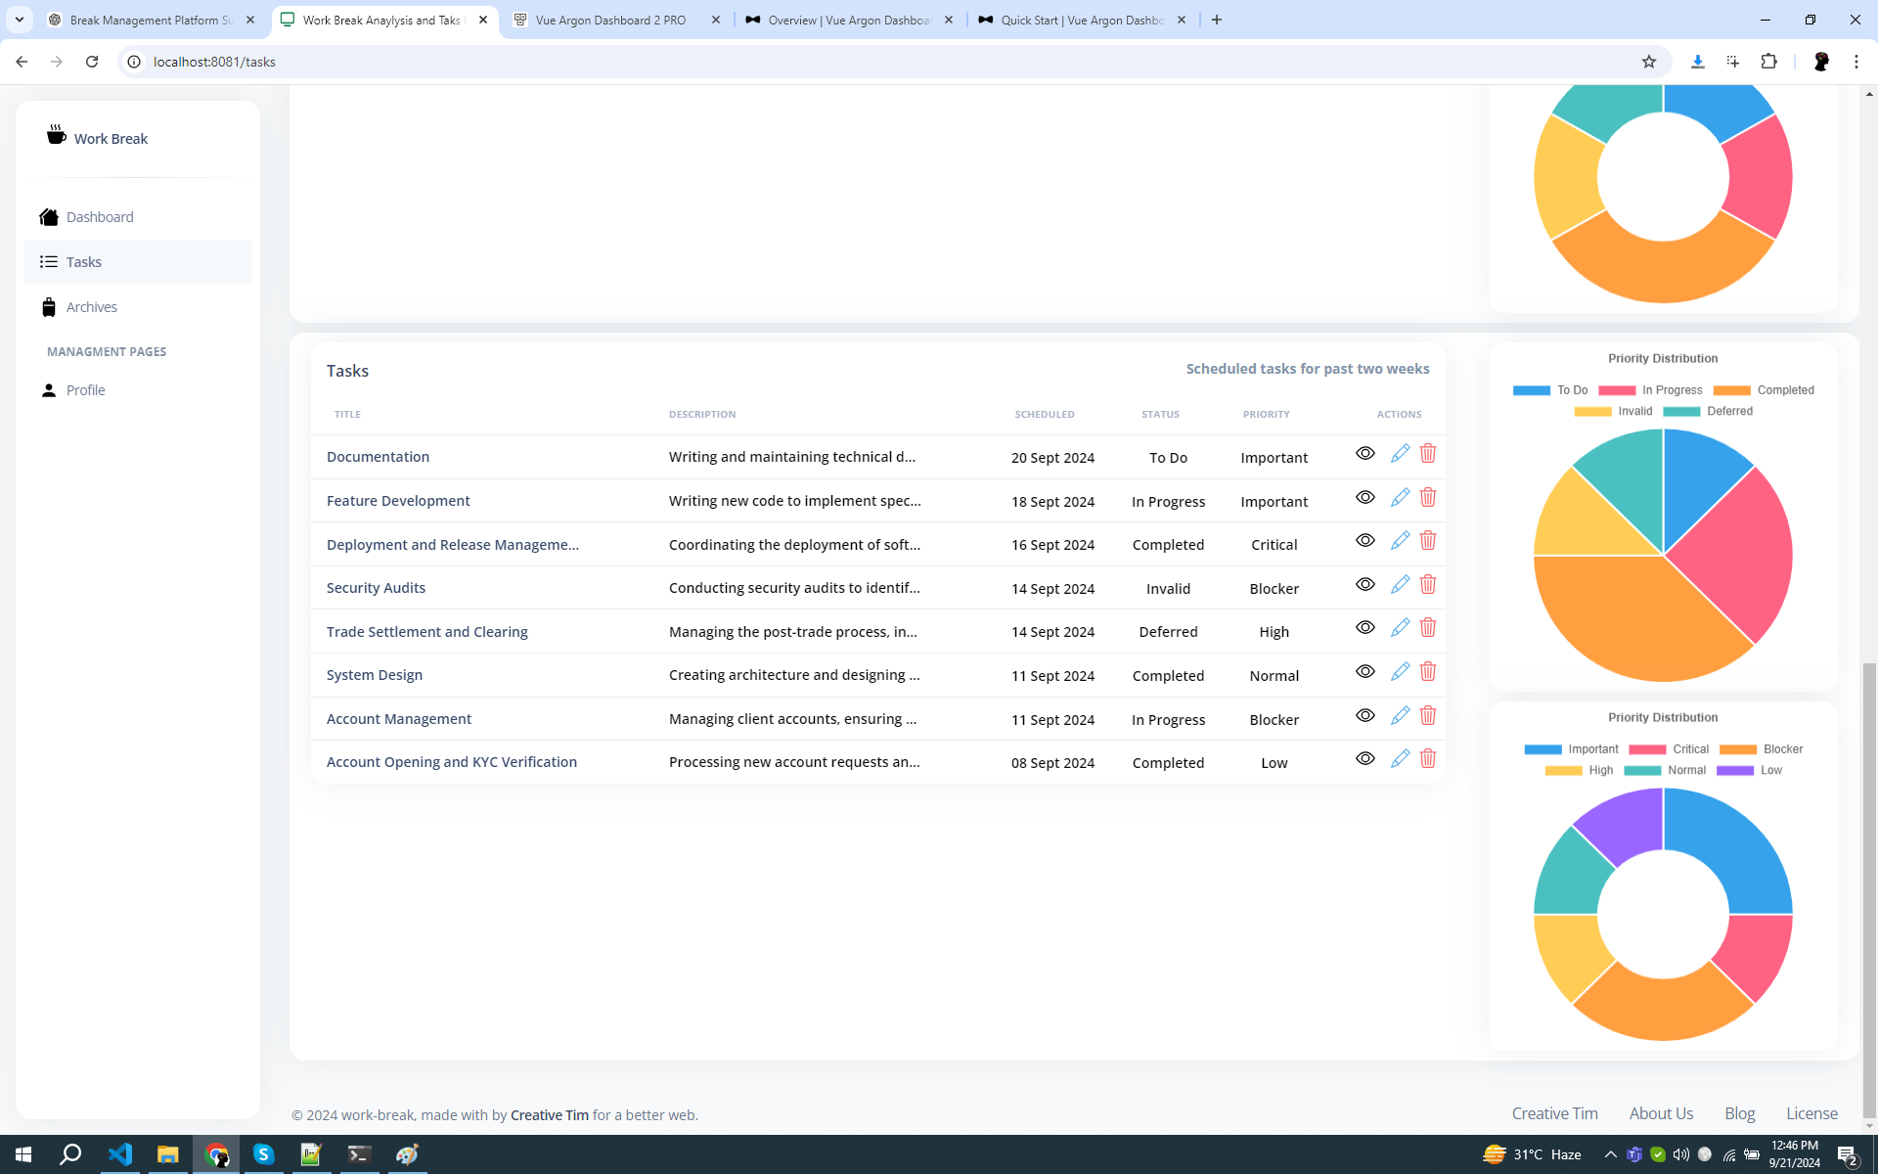
Task: Delete the System Design task
Action: [1428, 672]
